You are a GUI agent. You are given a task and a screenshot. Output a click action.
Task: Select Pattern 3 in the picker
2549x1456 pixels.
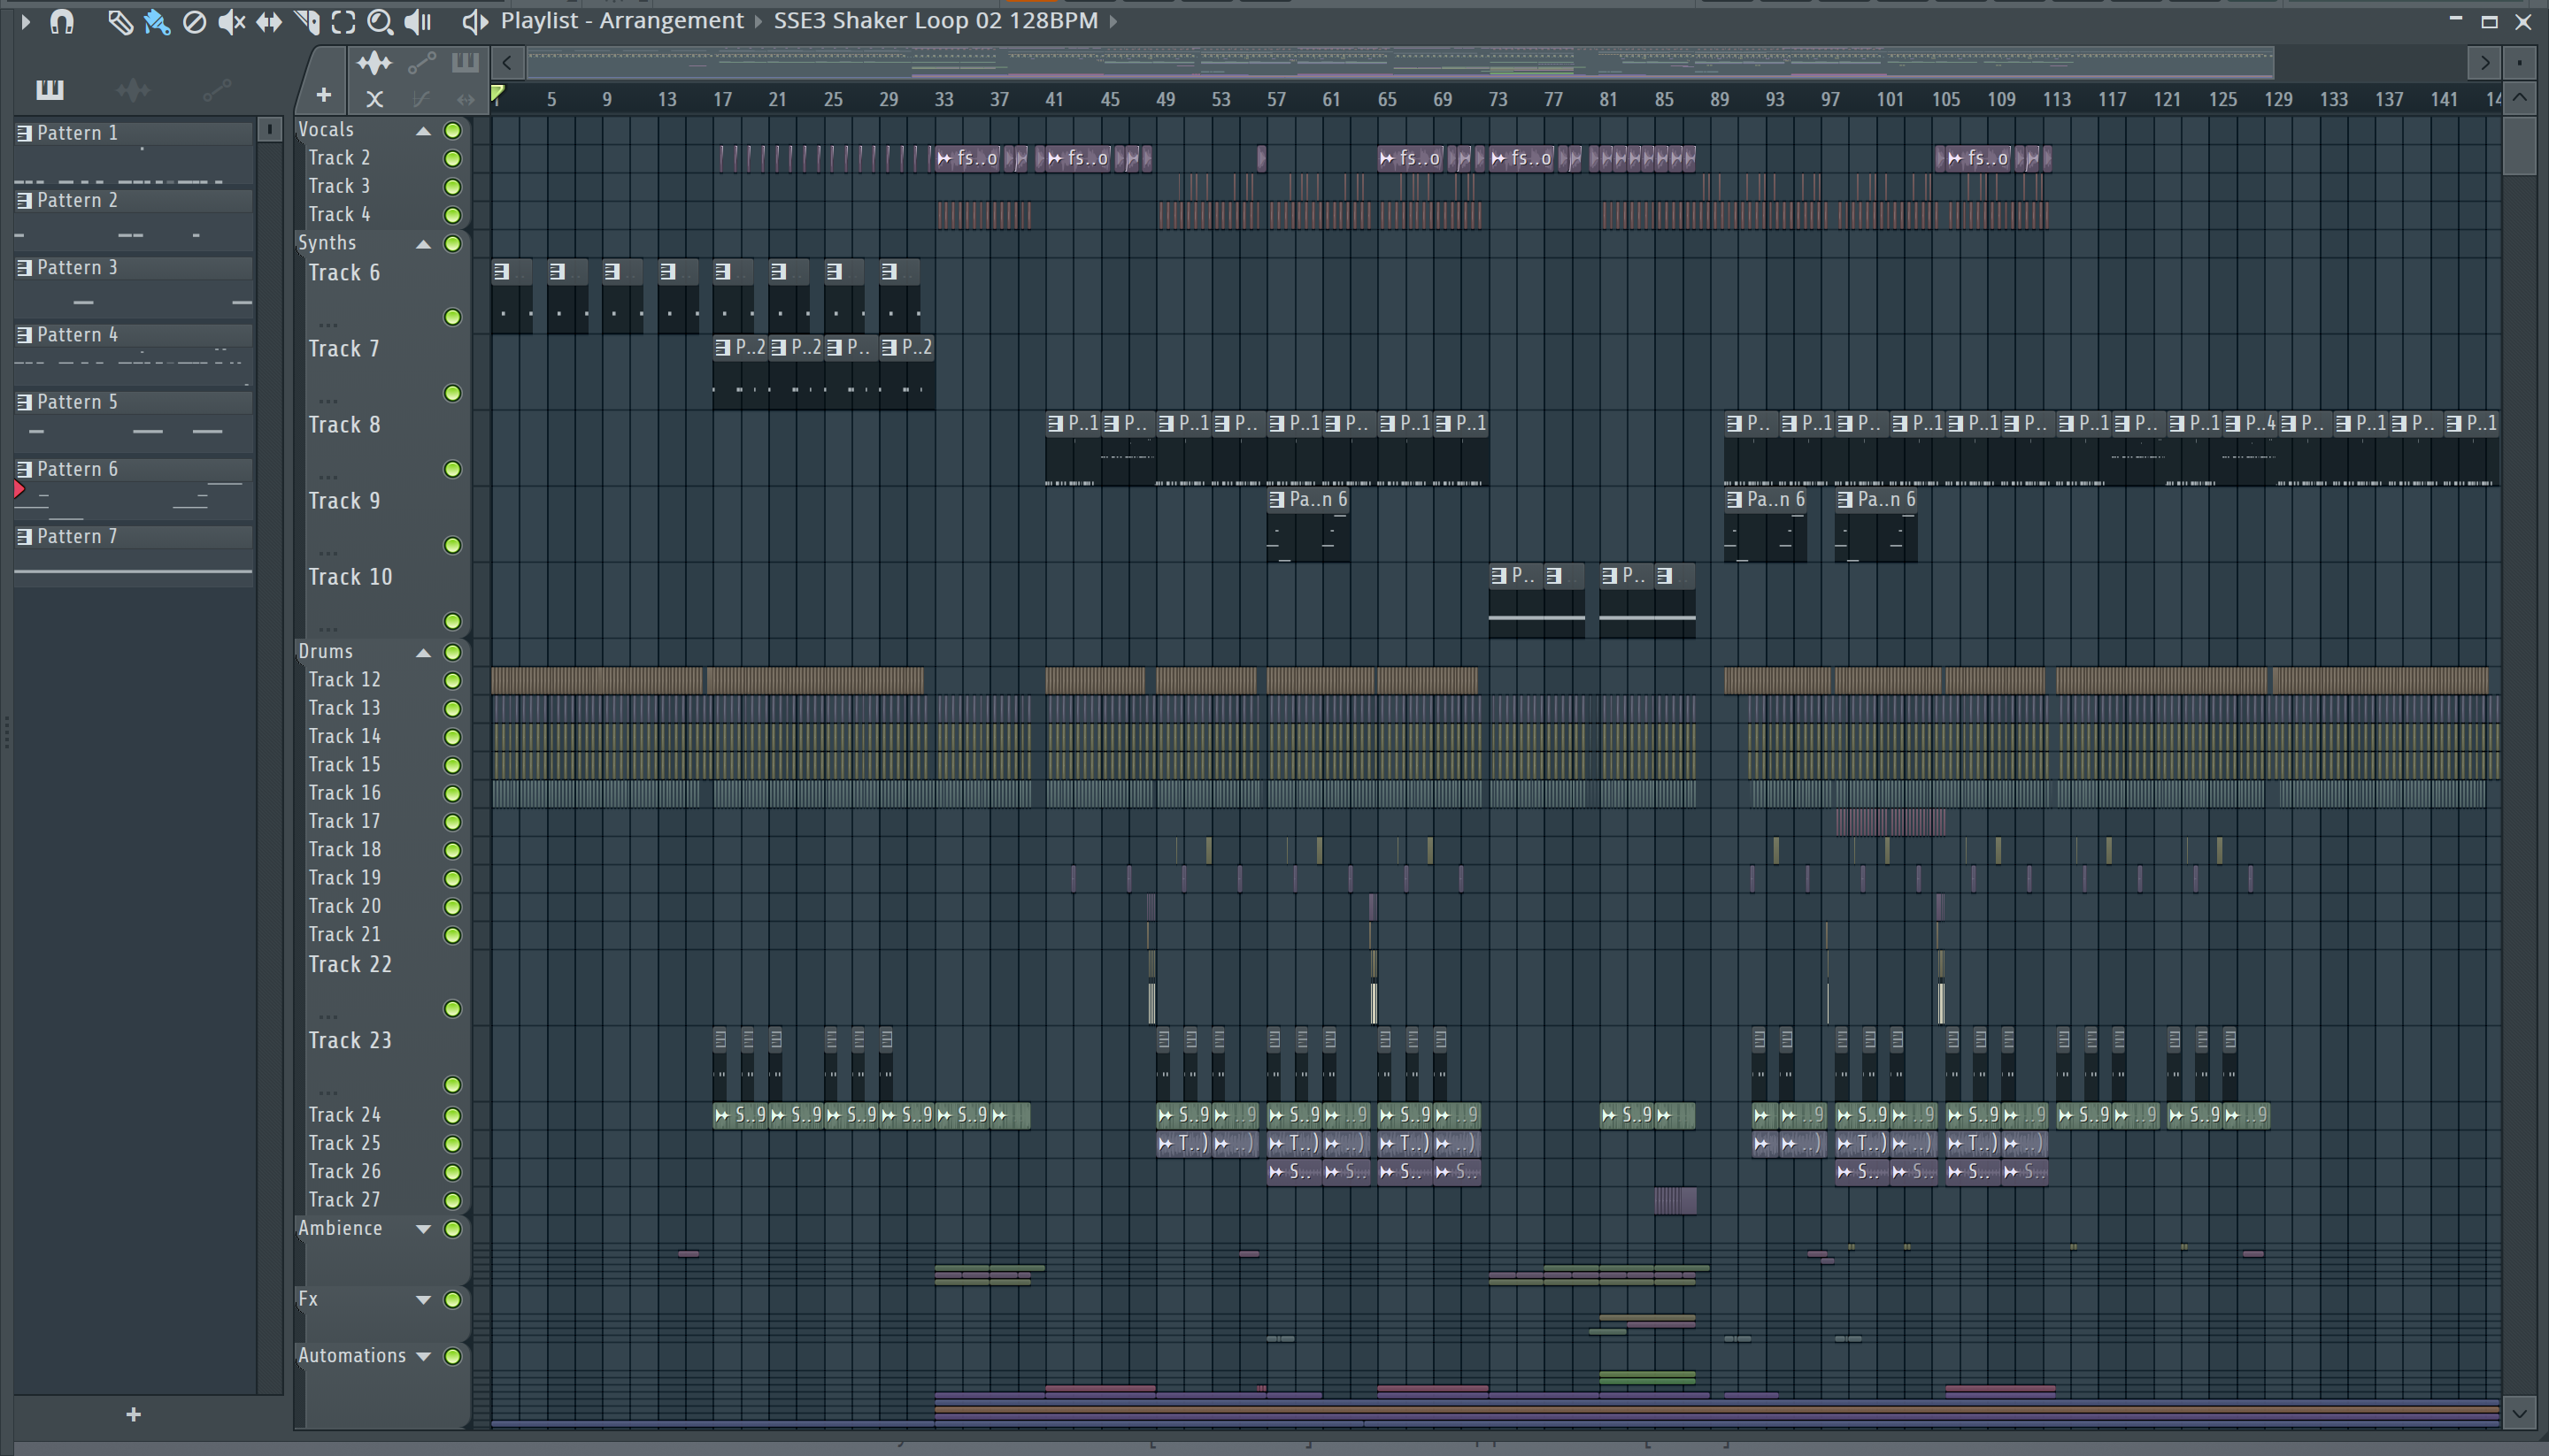[x=132, y=267]
